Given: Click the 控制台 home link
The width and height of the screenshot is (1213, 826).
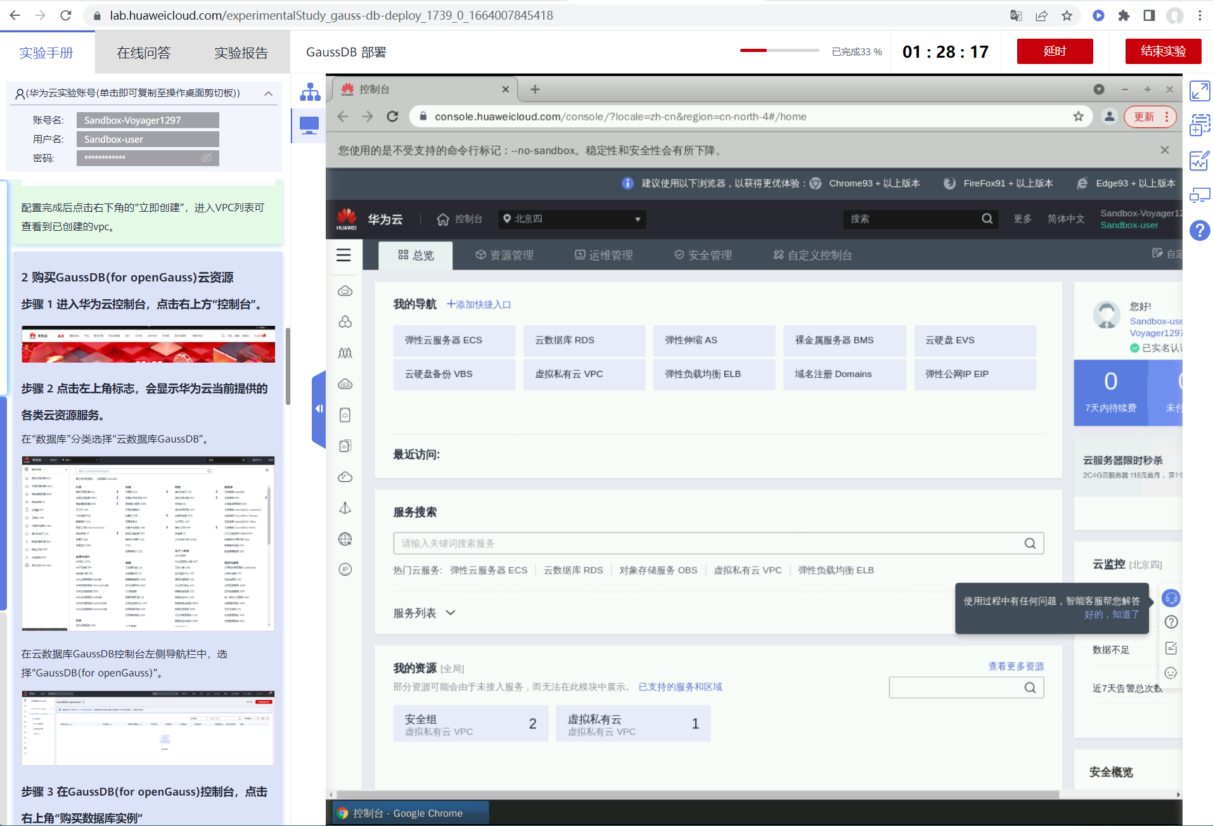Looking at the screenshot, I should click(x=459, y=219).
